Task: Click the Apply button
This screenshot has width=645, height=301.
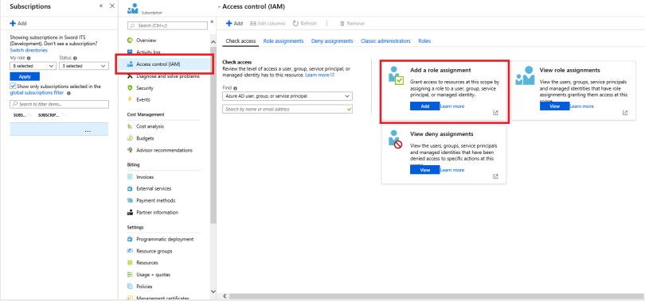Action: tap(25, 77)
